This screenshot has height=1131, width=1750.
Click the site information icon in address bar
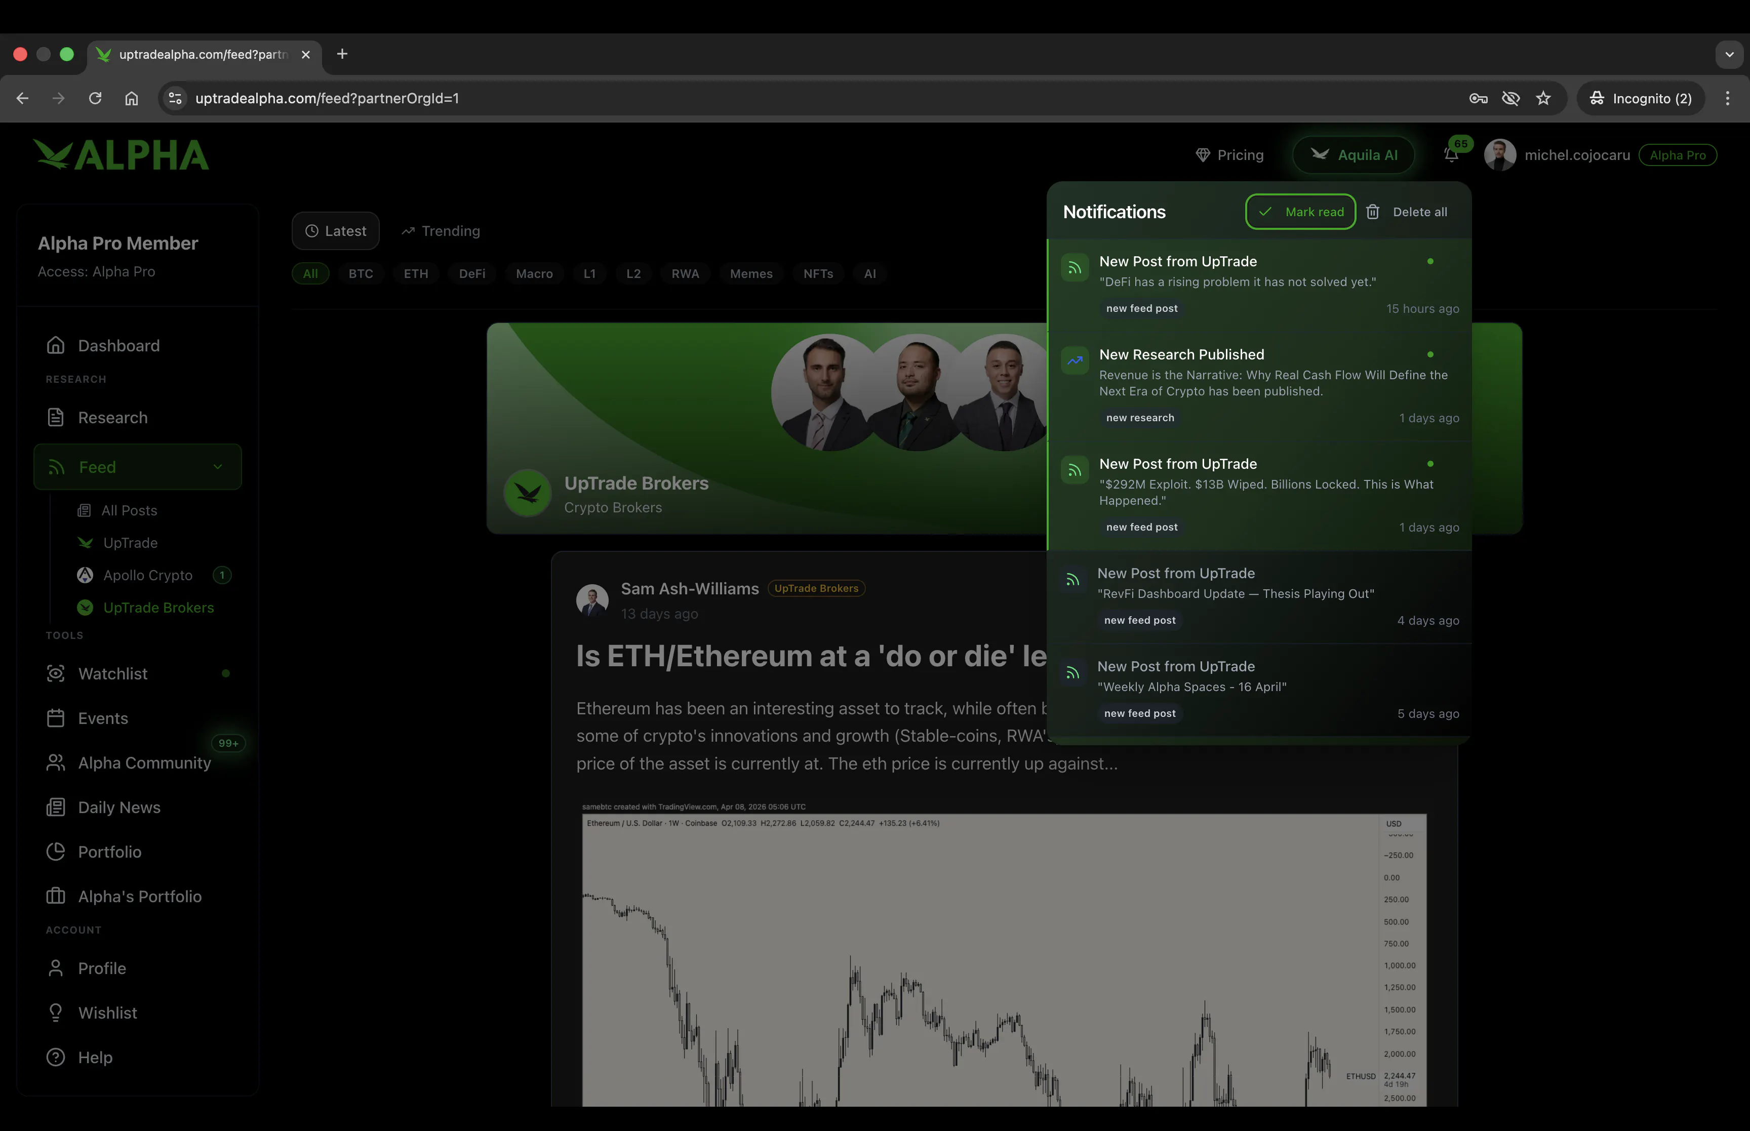point(175,98)
